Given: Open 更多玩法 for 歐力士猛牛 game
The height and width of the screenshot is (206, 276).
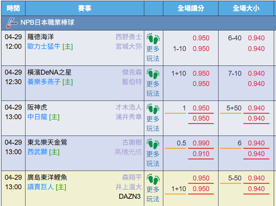Looking at the screenshot, I should (153, 54).
